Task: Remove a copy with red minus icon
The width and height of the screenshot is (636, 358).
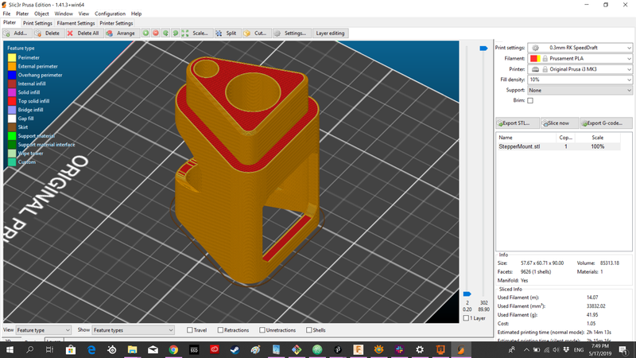Action: (156, 33)
